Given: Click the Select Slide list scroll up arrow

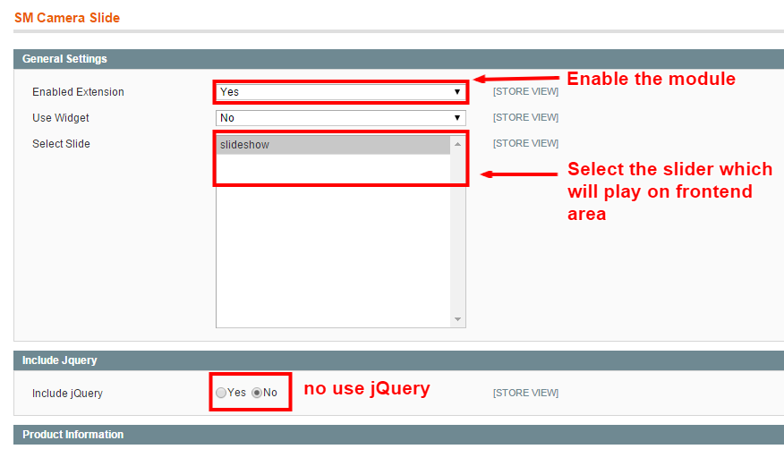Looking at the screenshot, I should click(457, 144).
